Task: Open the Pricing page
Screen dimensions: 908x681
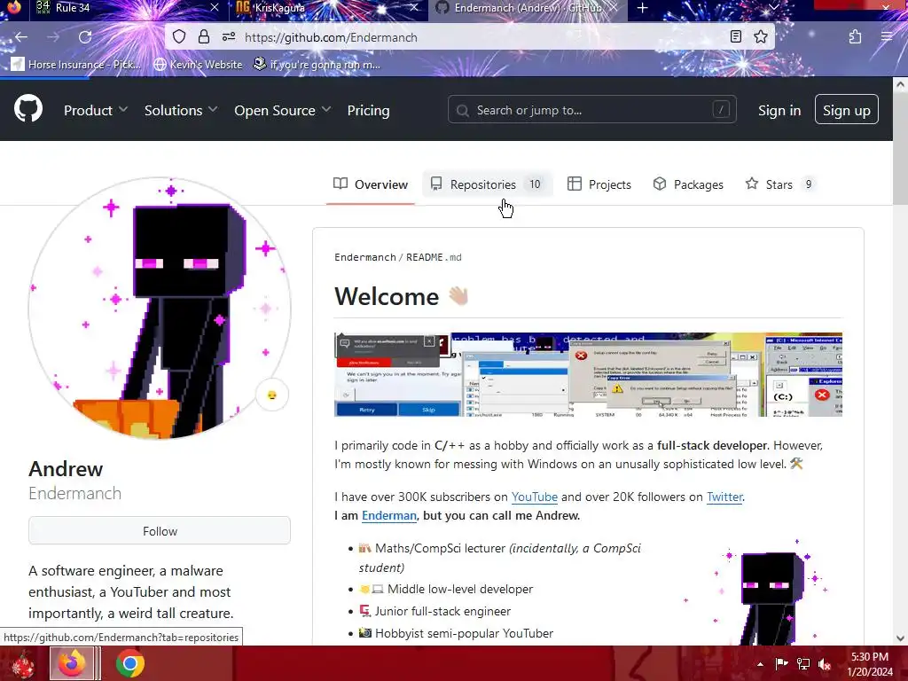Action: [368, 110]
